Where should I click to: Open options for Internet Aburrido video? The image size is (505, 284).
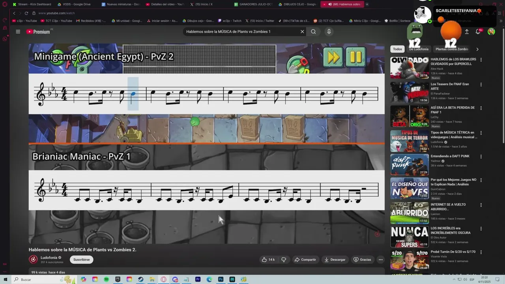pyautogui.click(x=481, y=205)
